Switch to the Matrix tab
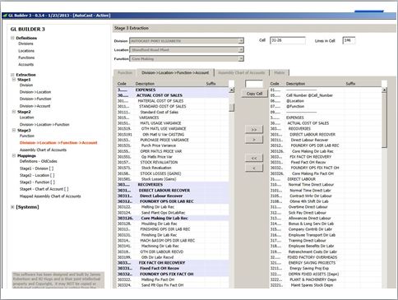Screen dimensions: 398x300 [280, 72]
